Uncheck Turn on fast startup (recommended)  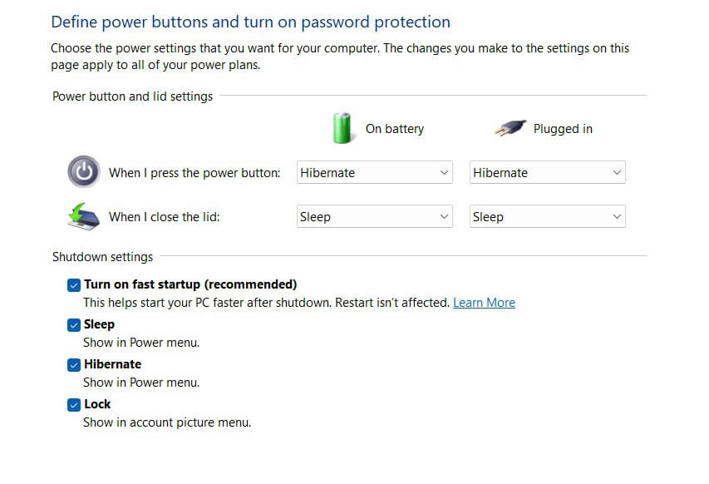point(74,284)
